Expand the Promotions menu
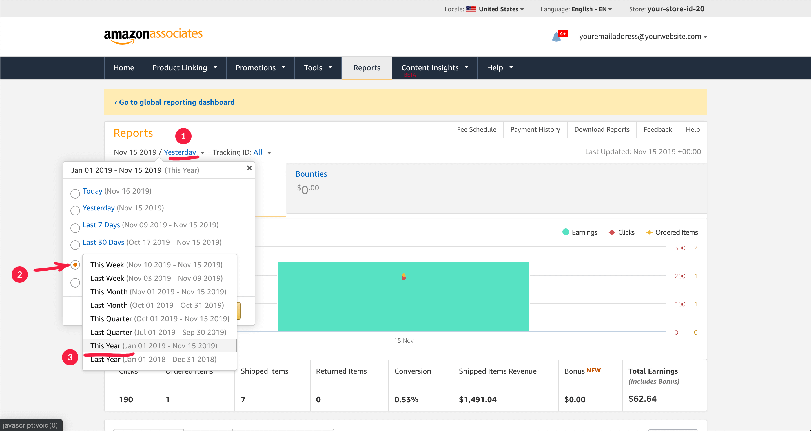811x431 pixels. pyautogui.click(x=260, y=68)
